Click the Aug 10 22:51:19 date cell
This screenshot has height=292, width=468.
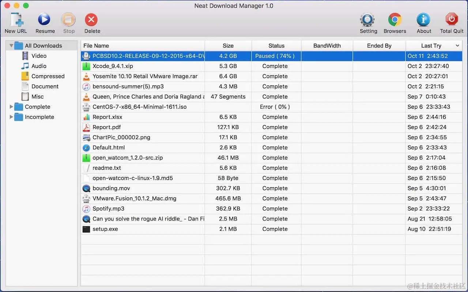click(x=434, y=229)
